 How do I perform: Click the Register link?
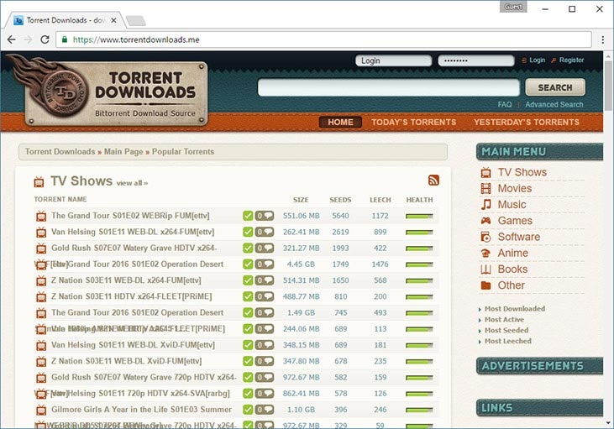point(571,60)
